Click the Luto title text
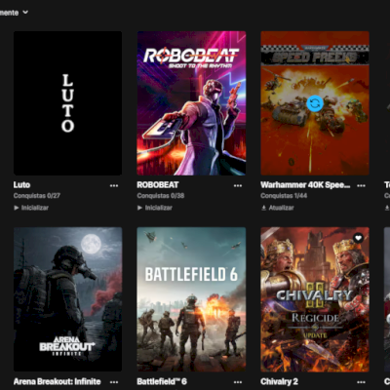 click(21, 185)
